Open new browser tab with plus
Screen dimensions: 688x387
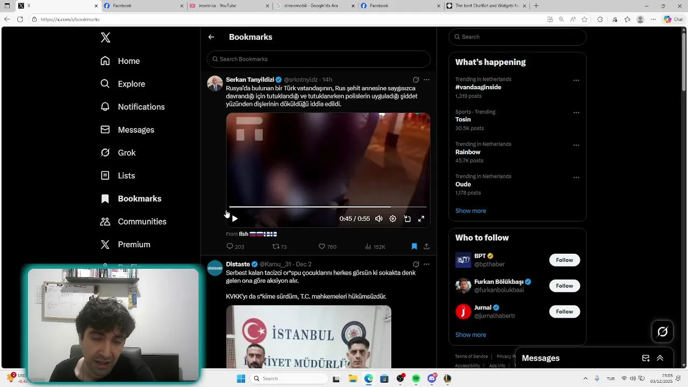click(x=536, y=6)
